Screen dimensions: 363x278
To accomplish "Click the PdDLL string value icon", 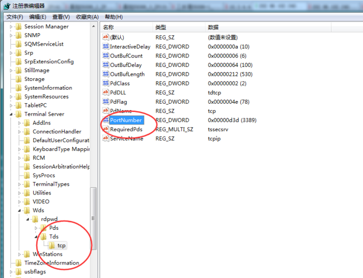I will point(106,93).
